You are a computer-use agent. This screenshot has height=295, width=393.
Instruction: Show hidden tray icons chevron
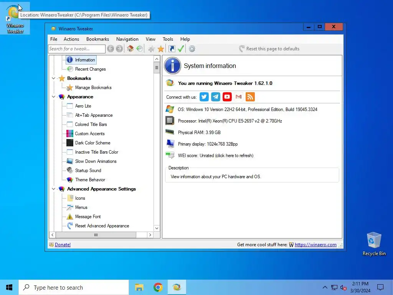tap(325, 287)
